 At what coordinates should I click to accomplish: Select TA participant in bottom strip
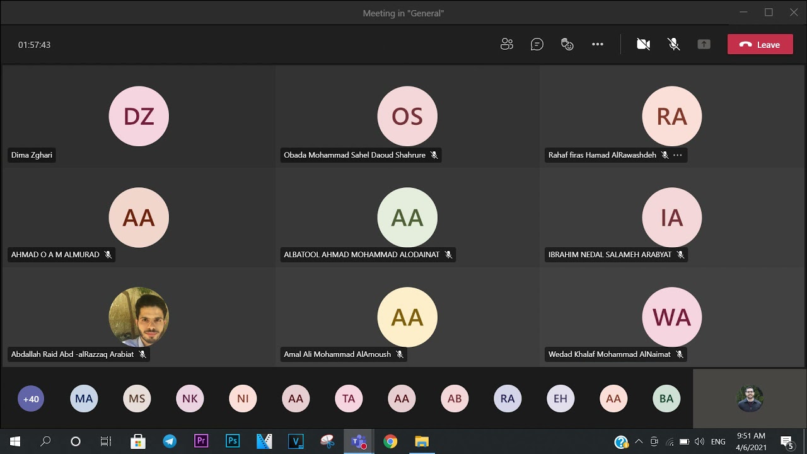click(x=349, y=399)
